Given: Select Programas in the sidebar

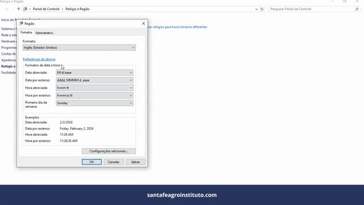Looking at the screenshot, I should click(9, 47).
